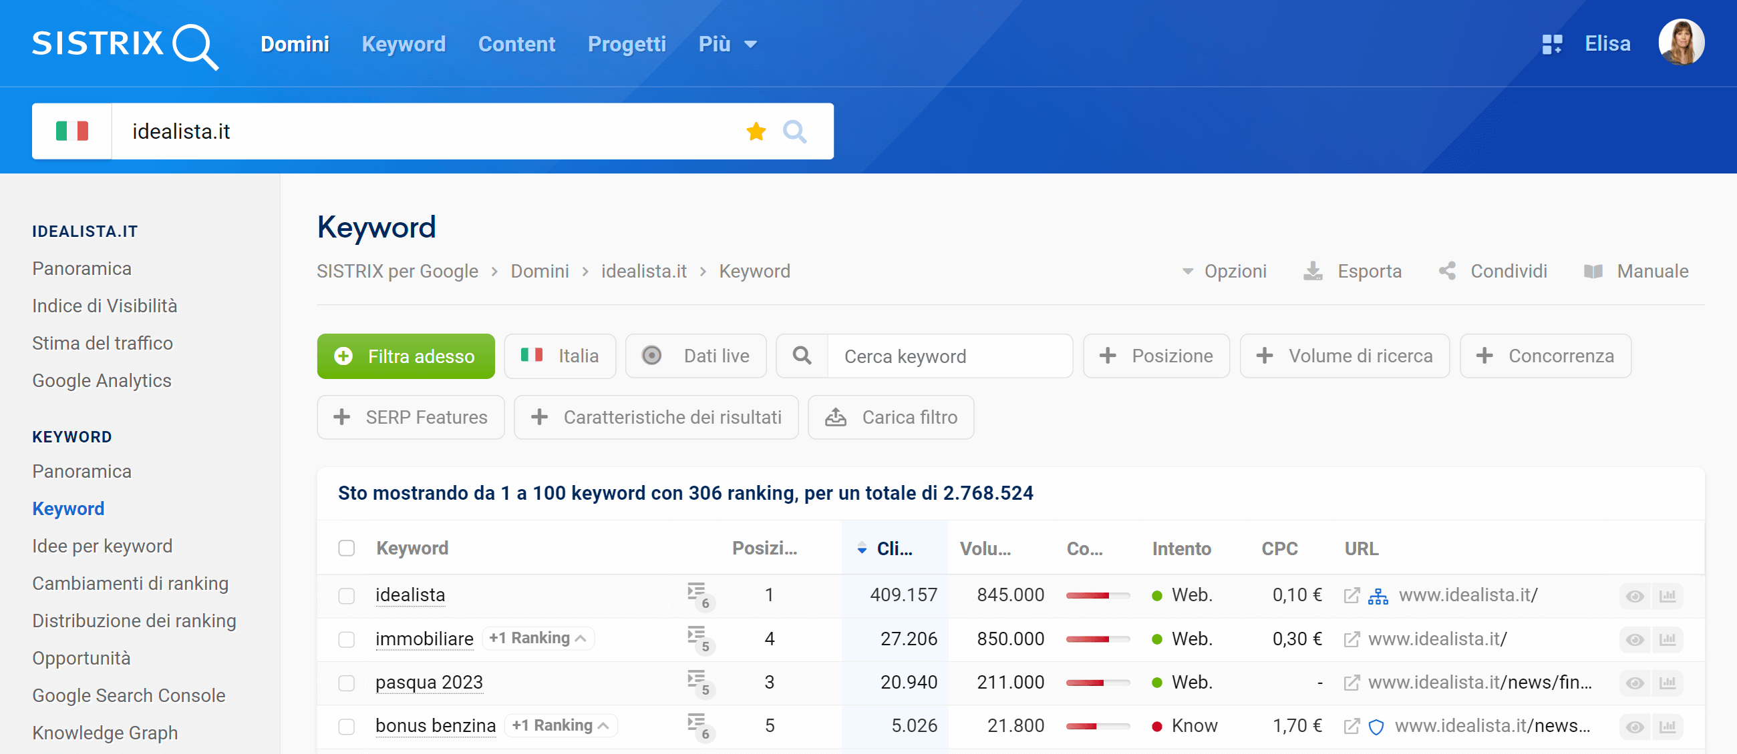This screenshot has height=754, width=1737.
Task: Open external link icon for idealista row URL
Action: [1352, 595]
